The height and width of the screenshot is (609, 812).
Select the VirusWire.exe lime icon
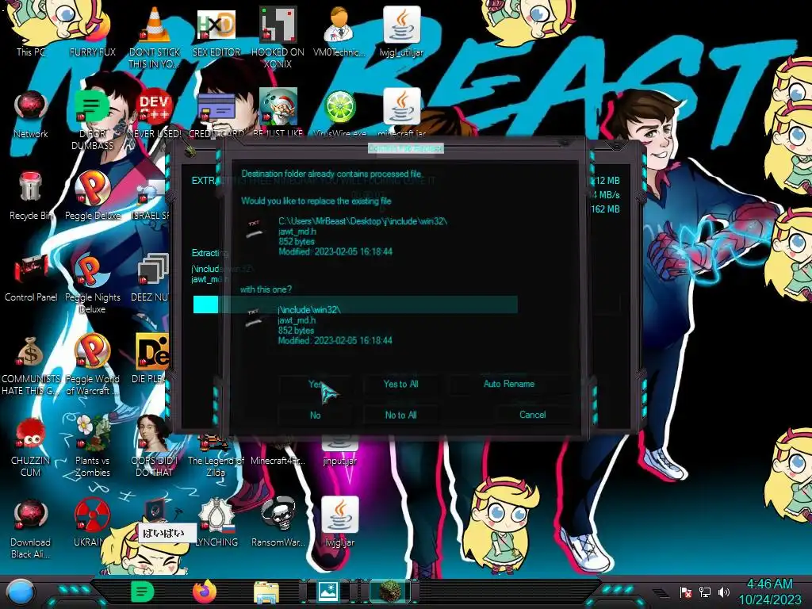tap(339, 114)
